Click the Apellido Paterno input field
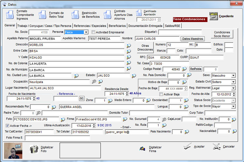The width and height of the screenshot is (244, 162). point(44,39)
